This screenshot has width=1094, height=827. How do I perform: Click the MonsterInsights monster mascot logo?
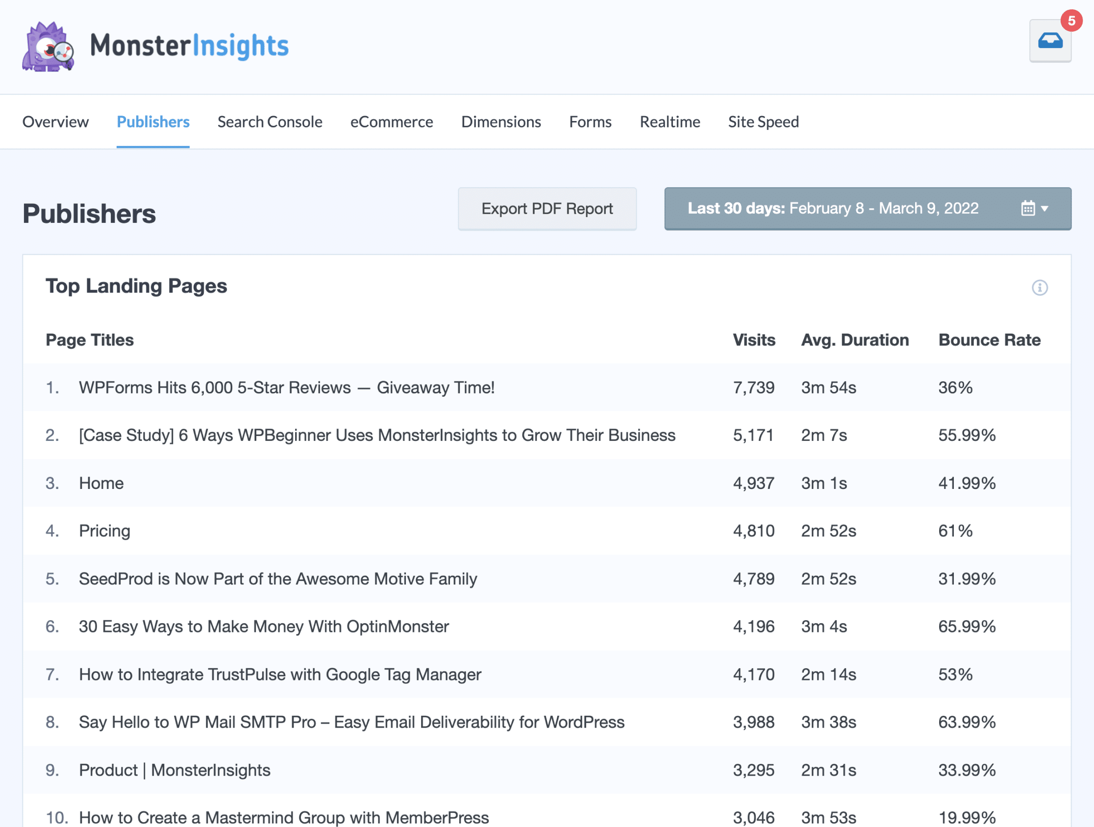point(48,47)
